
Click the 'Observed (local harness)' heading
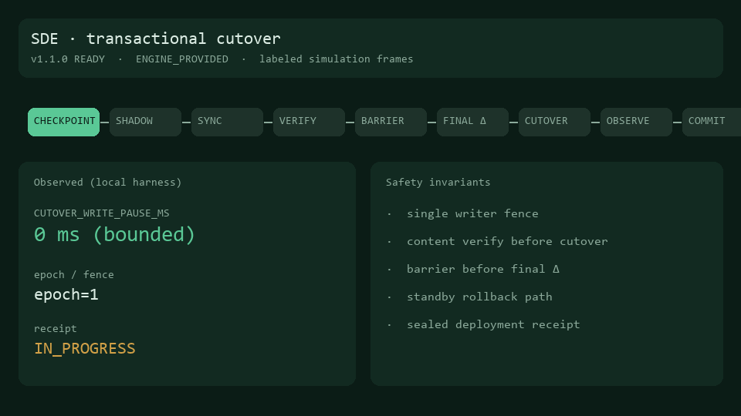click(x=108, y=183)
